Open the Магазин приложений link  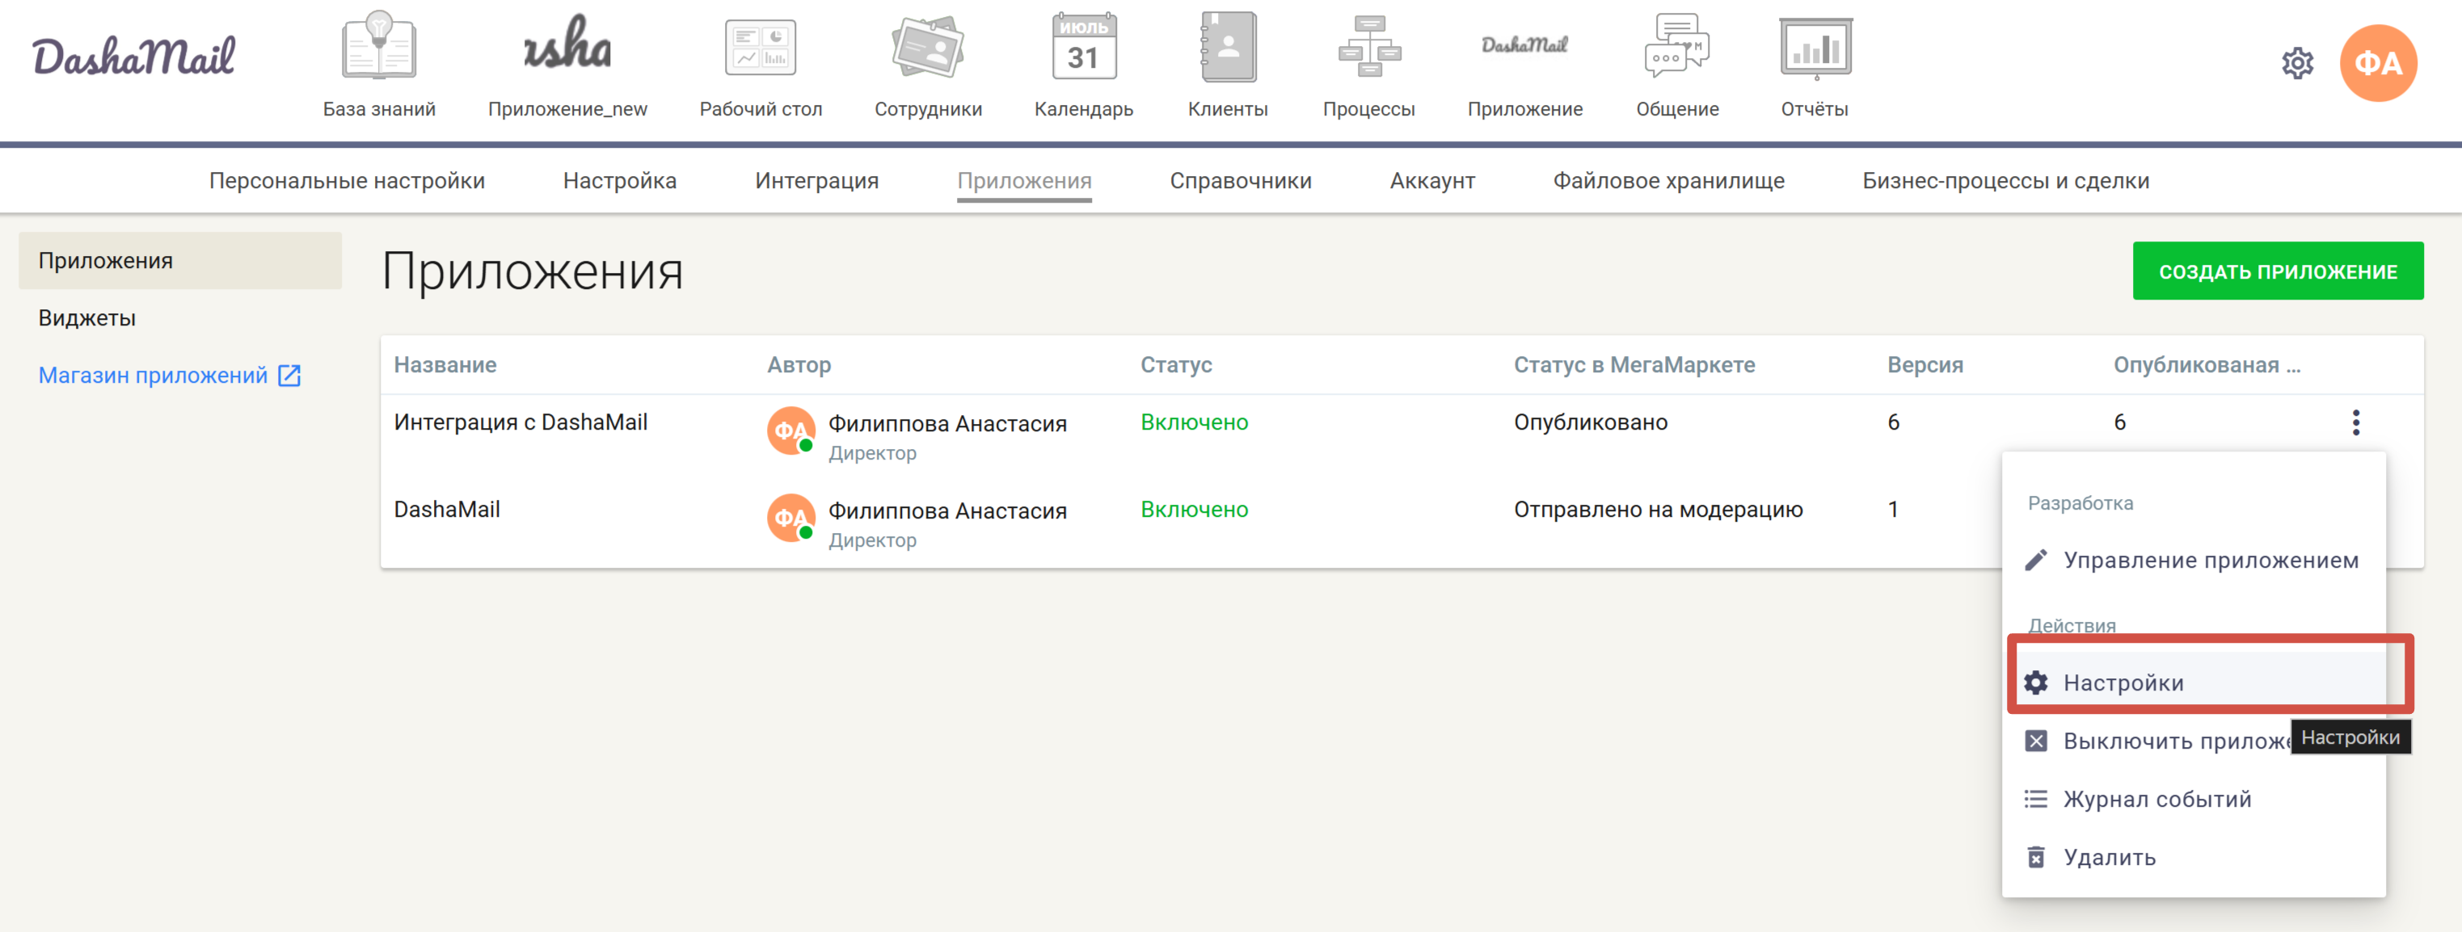coord(153,376)
